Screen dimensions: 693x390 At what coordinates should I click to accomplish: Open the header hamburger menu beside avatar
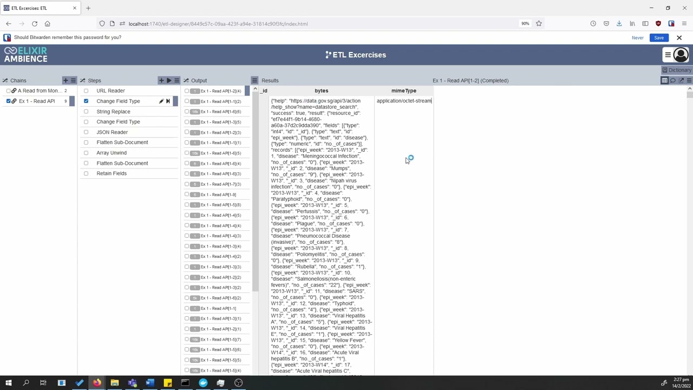[x=668, y=55]
